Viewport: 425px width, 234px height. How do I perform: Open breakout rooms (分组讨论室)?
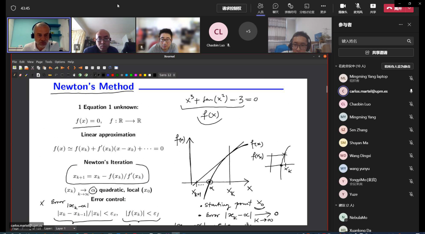(x=307, y=8)
